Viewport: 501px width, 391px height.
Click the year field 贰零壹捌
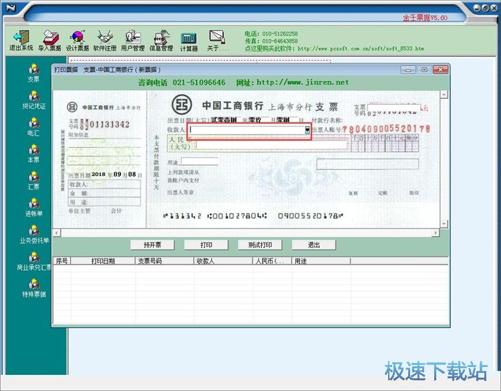point(224,120)
